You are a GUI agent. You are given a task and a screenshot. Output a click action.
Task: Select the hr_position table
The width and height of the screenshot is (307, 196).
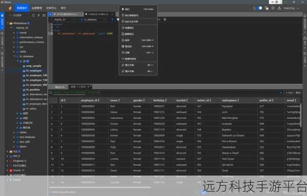33,90
